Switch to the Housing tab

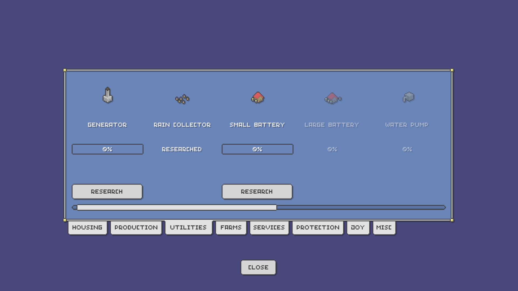87,228
